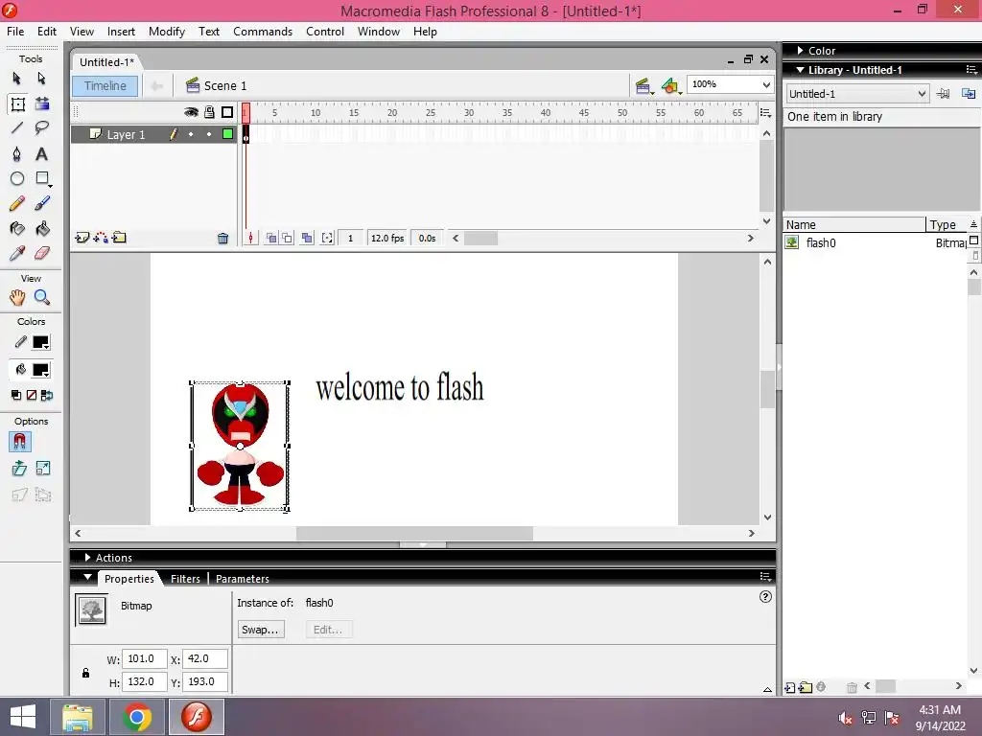
Task: Select Scene 1 in the edit bar
Action: (x=217, y=85)
